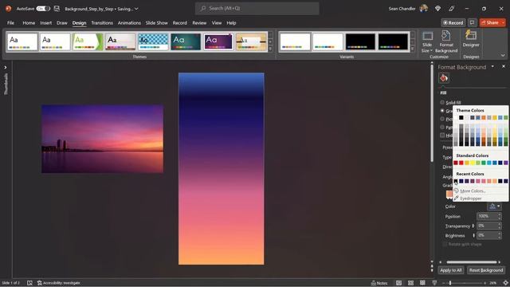Expand the Thumbnails pane chevron
510x287 pixels.
6,67
